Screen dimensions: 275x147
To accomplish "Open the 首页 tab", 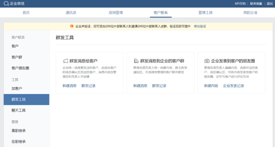I will (x=26, y=12).
